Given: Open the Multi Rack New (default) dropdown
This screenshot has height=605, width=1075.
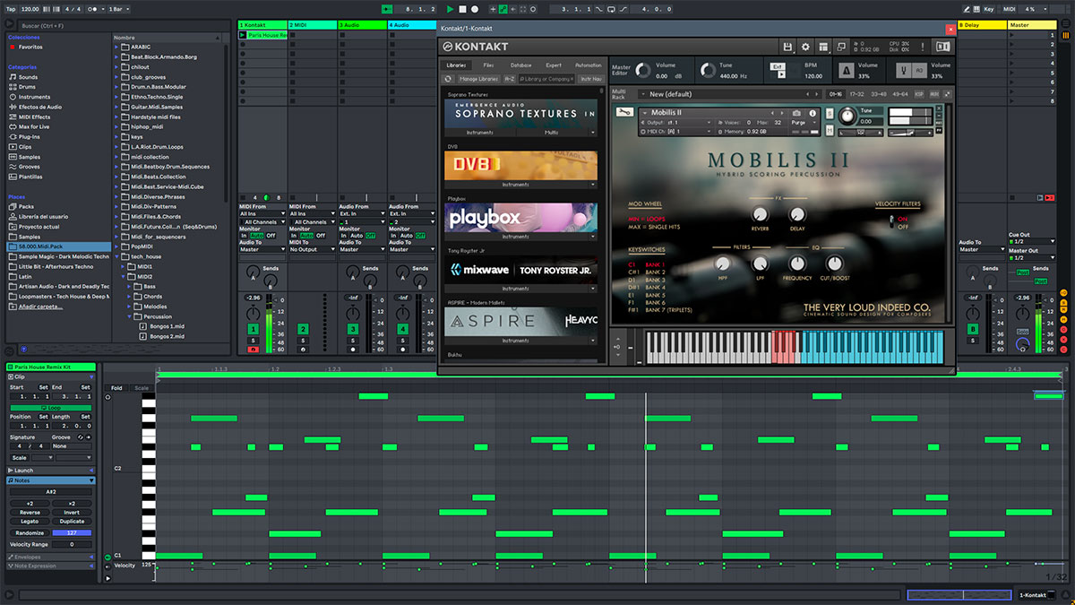Looking at the screenshot, I should coord(730,94).
